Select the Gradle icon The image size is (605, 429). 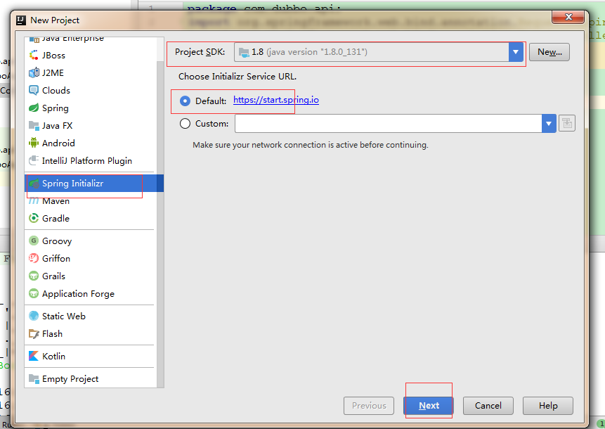pyautogui.click(x=34, y=218)
